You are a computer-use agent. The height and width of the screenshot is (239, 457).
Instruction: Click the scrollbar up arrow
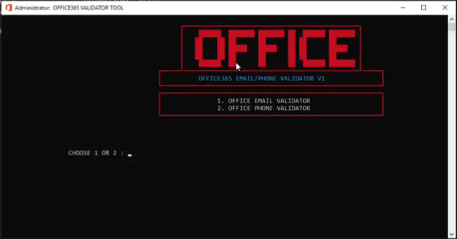pyautogui.click(x=452, y=19)
